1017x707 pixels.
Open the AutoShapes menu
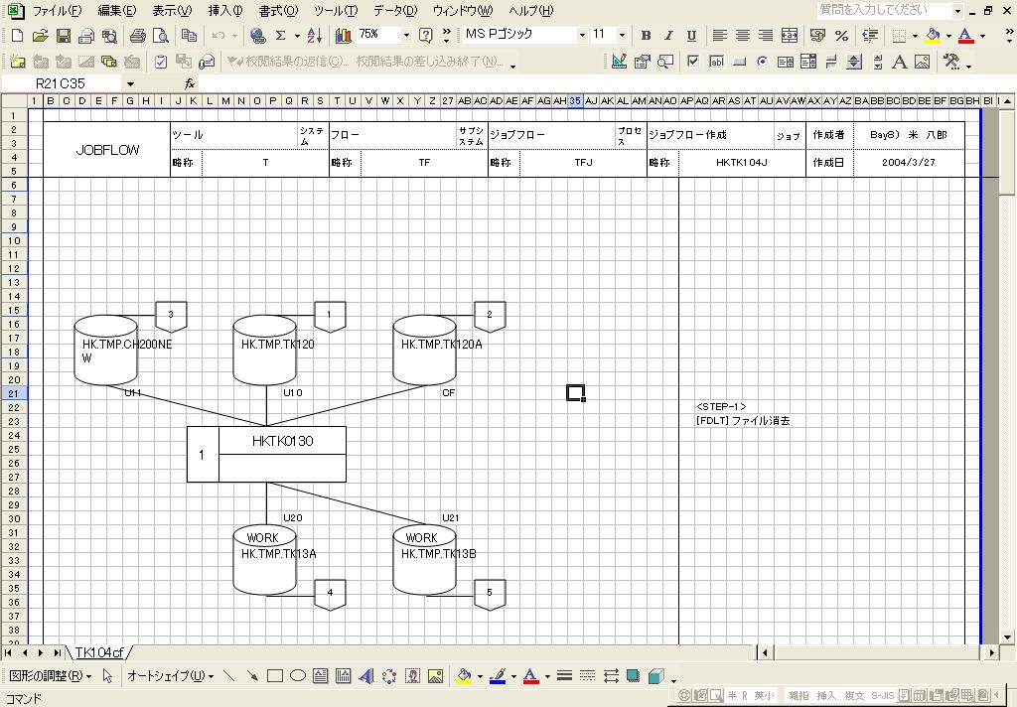pos(170,676)
